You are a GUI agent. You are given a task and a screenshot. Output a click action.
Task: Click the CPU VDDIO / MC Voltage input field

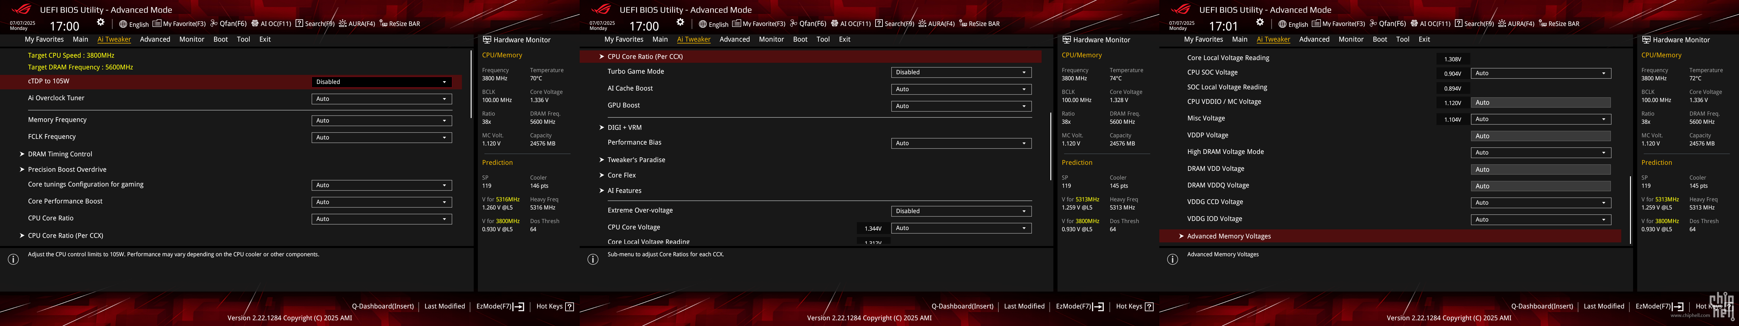(1541, 103)
